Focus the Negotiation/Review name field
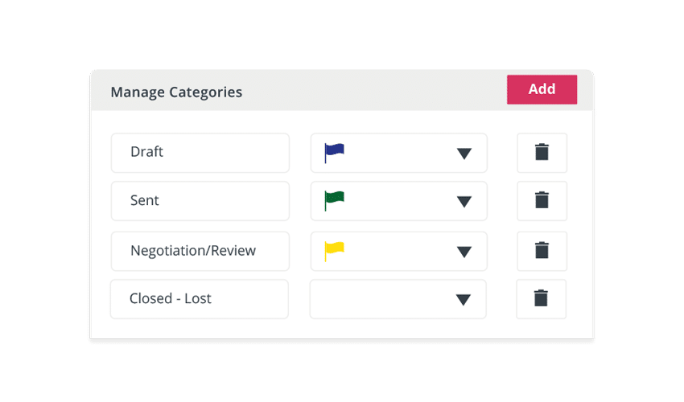Screen dimensions: 684x402 pyautogui.click(x=200, y=250)
